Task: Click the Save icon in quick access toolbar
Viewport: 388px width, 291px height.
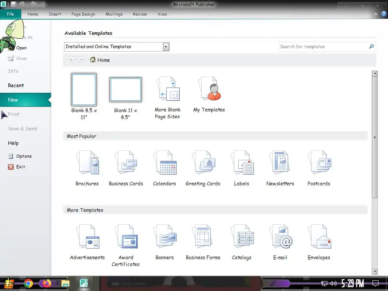Action: 13,4
